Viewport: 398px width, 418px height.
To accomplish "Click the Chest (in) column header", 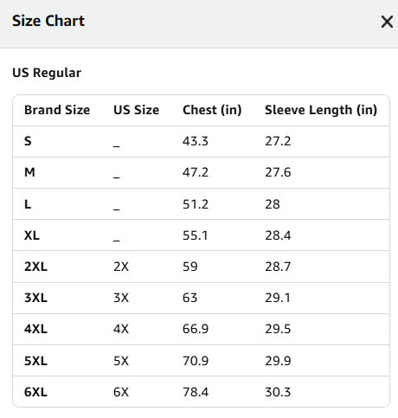I will tap(212, 110).
